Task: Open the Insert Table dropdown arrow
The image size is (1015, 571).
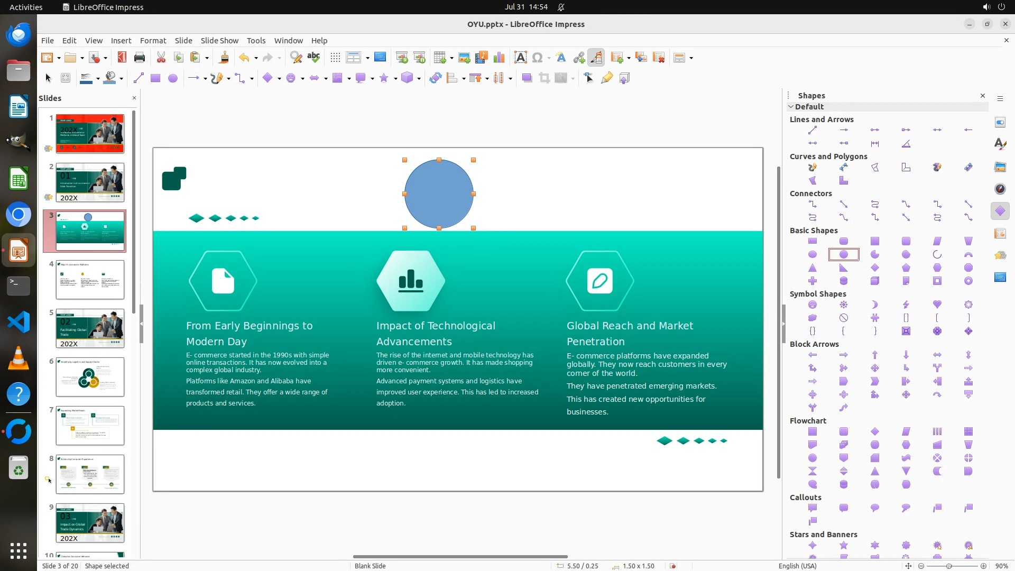Action: pos(452,58)
